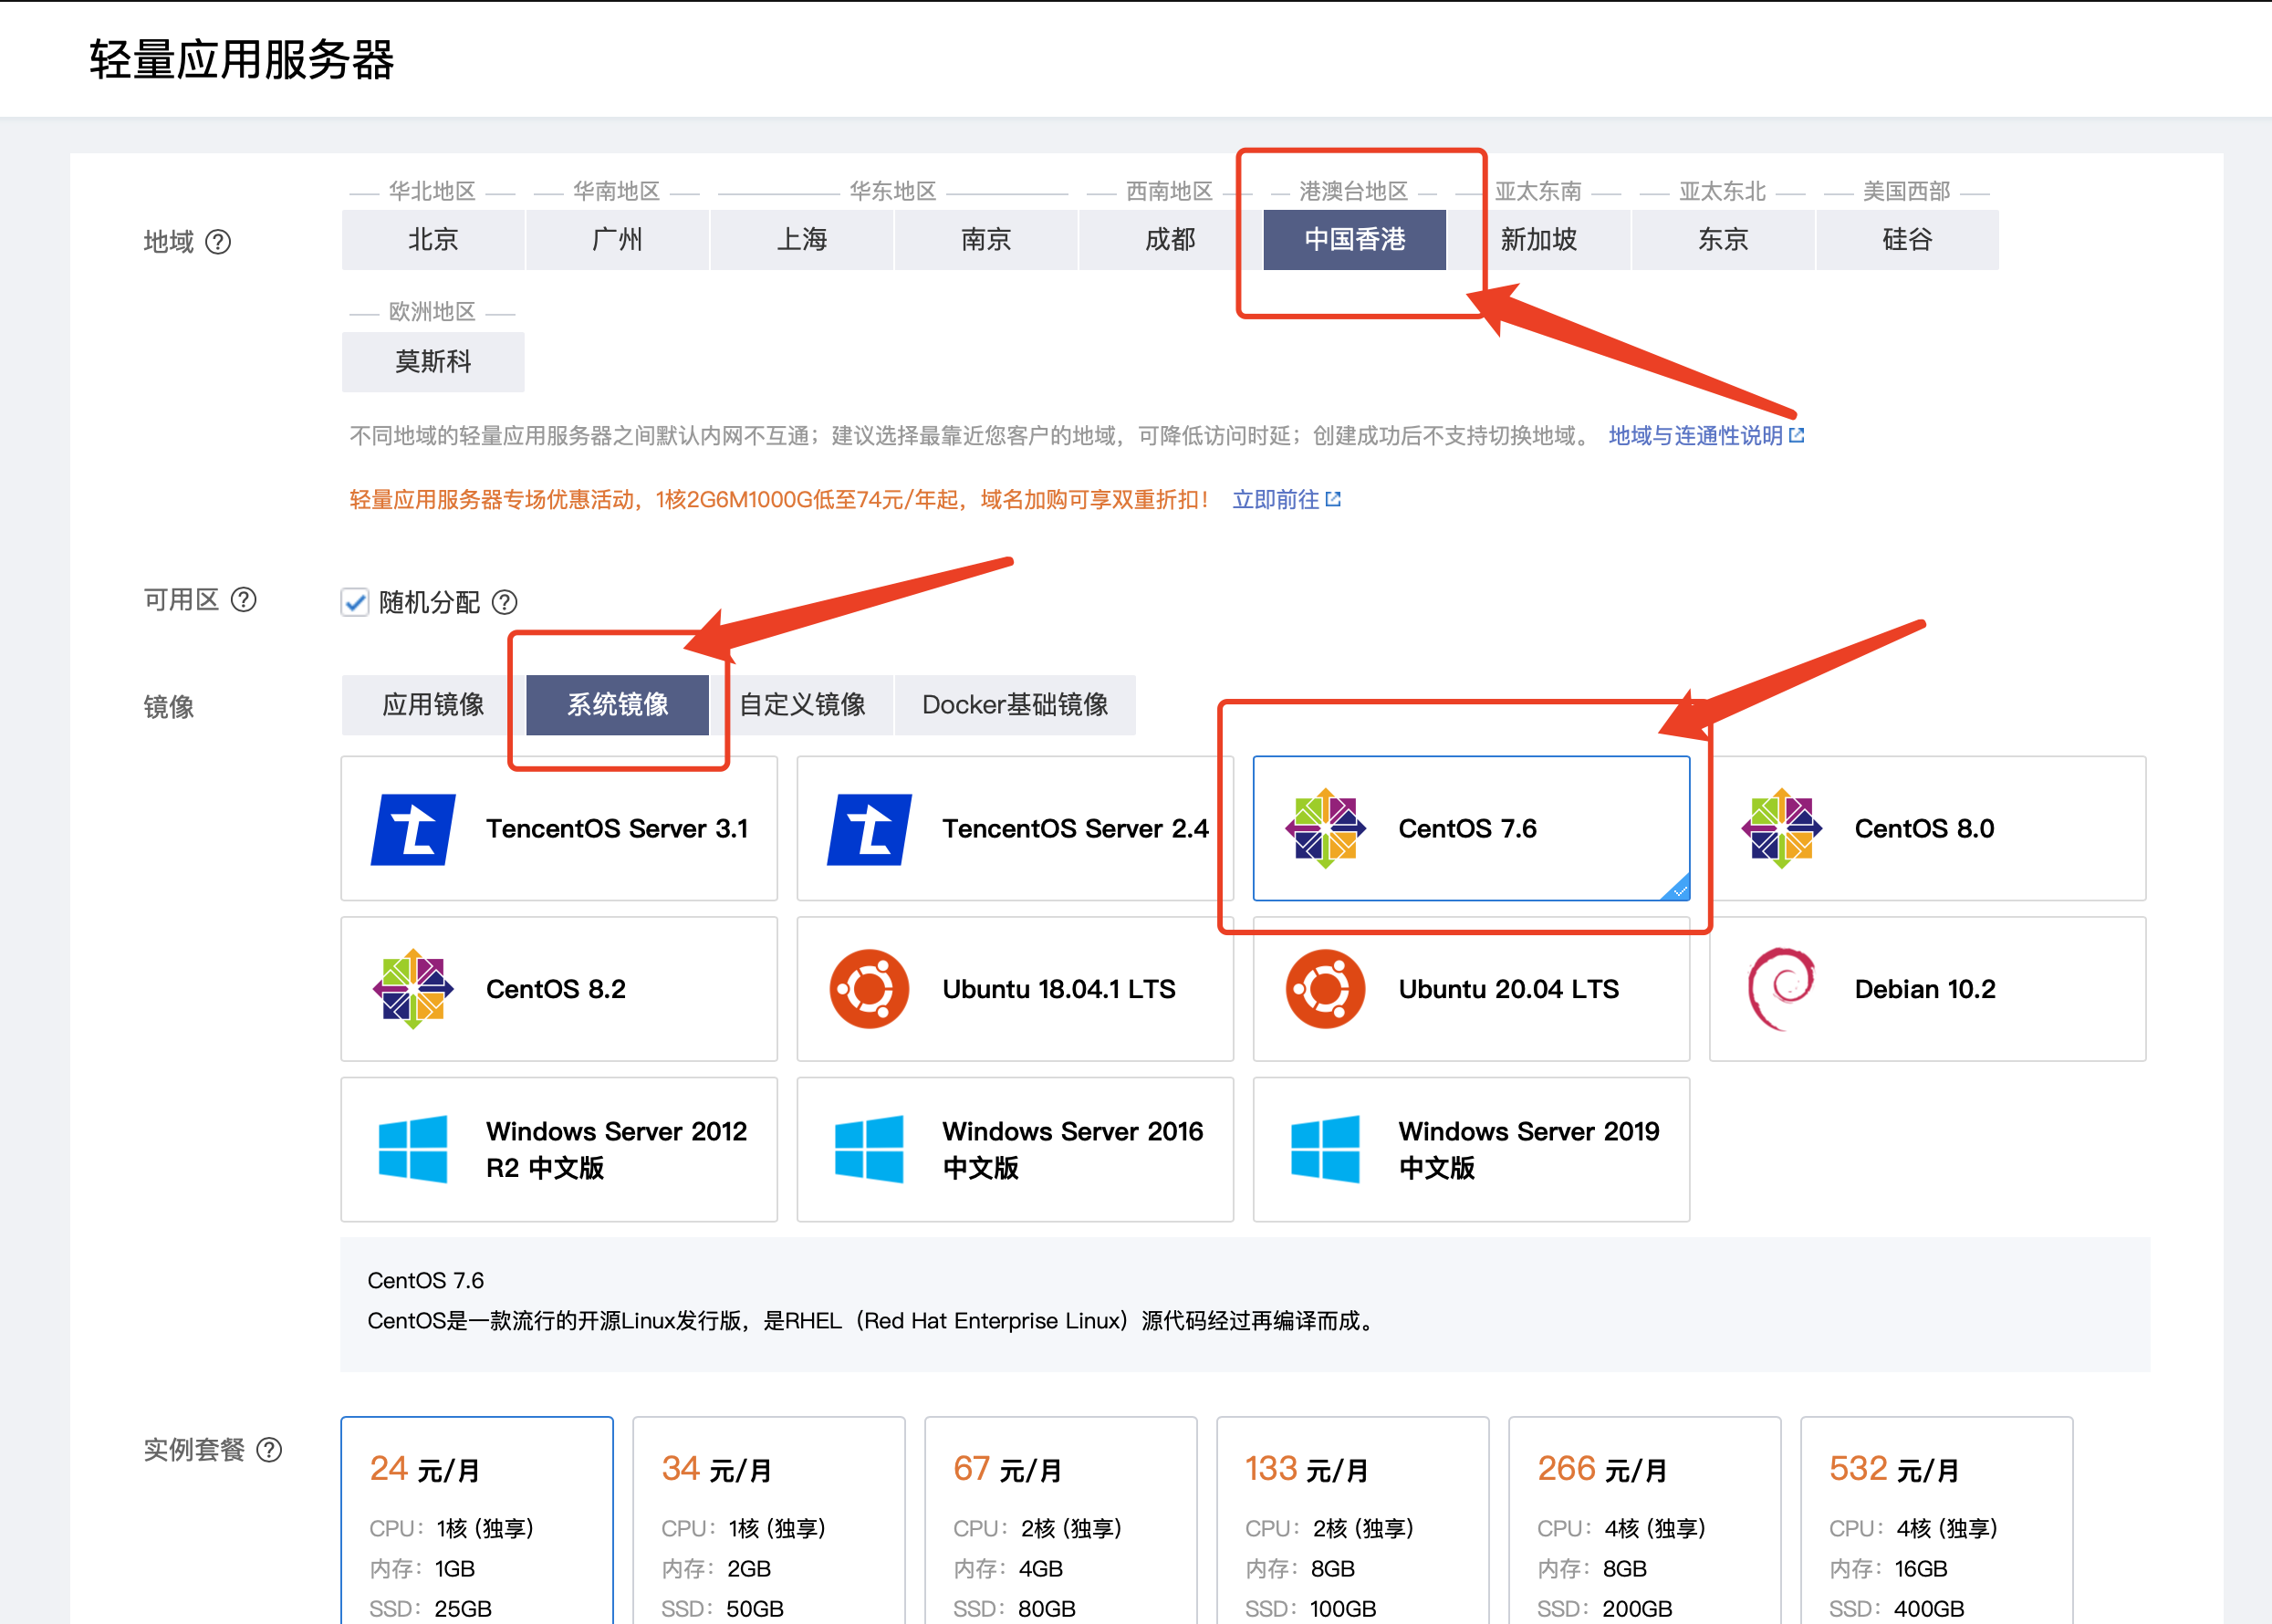The width and height of the screenshot is (2272, 1624).
Task: Click the Ubuntu 20.04 LTS logo
Action: (x=1325, y=989)
